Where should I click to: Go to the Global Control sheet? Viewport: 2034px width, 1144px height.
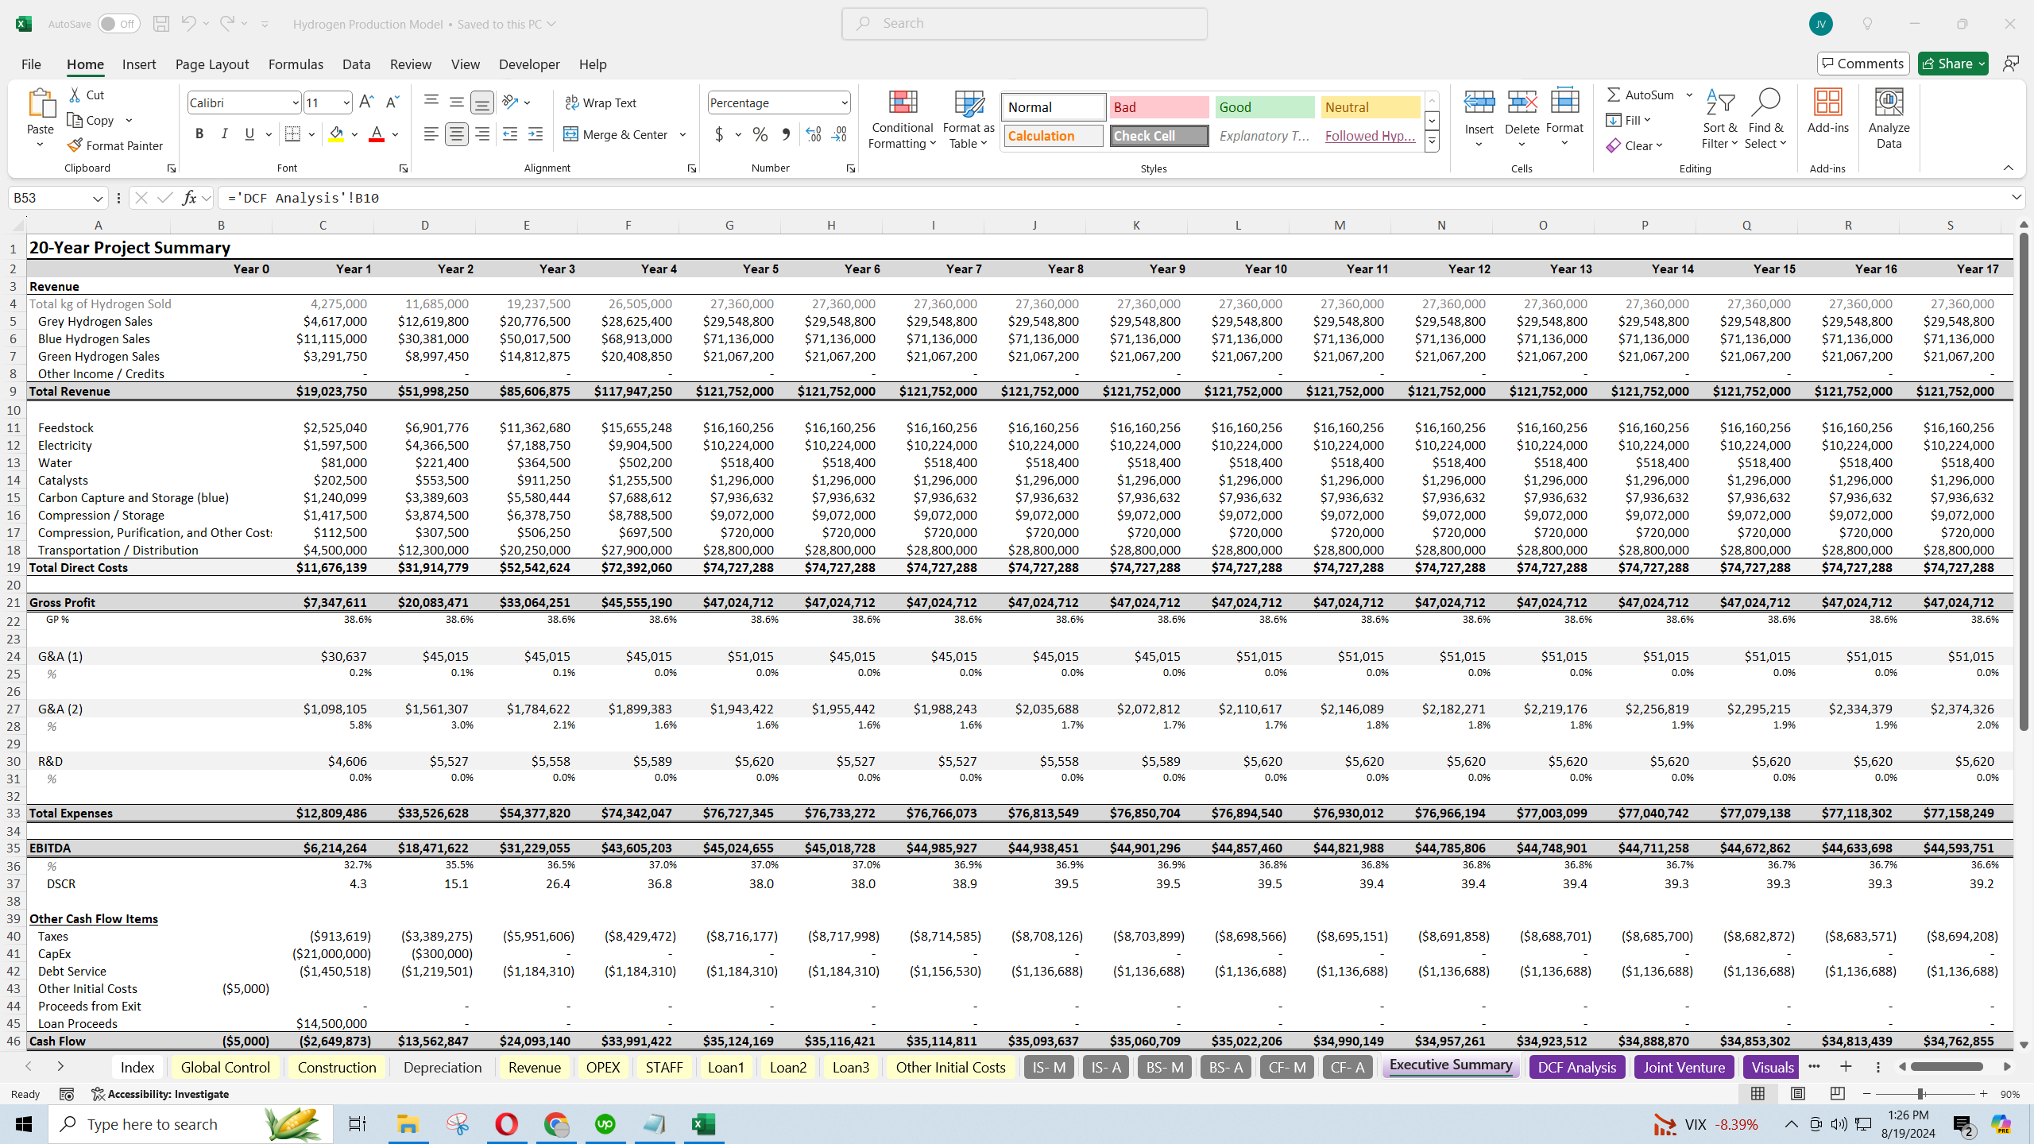point(226,1067)
